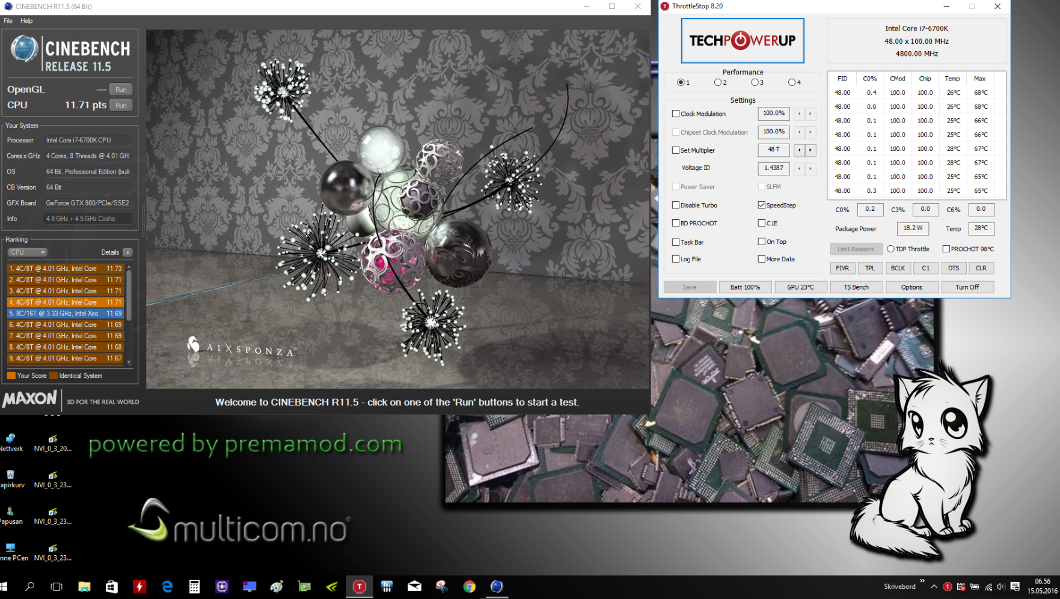Click the BCLK button
This screenshot has width=1060, height=599.
point(898,268)
